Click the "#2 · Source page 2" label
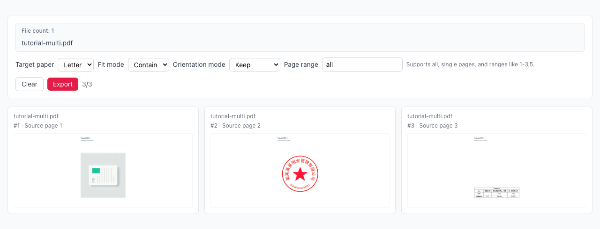The height and width of the screenshot is (229, 600). click(x=235, y=126)
